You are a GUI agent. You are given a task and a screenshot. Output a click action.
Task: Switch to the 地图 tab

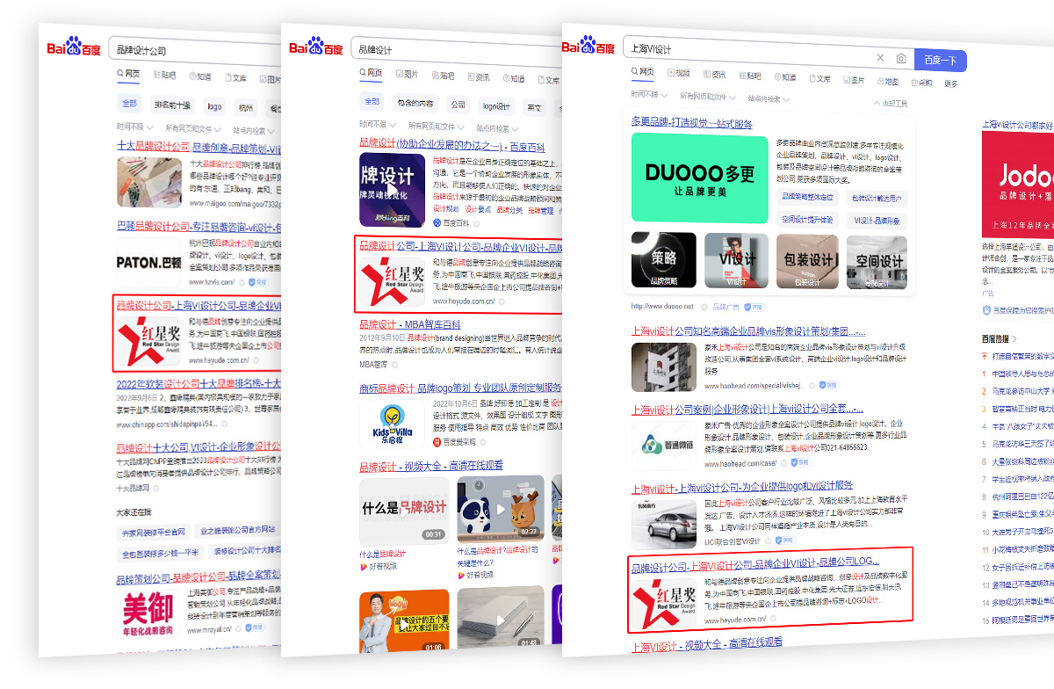pos(886,81)
